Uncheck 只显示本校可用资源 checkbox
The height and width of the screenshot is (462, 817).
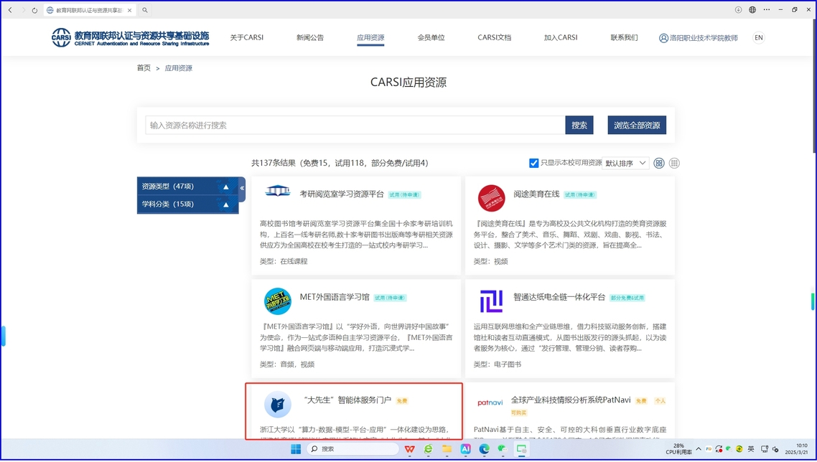click(533, 164)
